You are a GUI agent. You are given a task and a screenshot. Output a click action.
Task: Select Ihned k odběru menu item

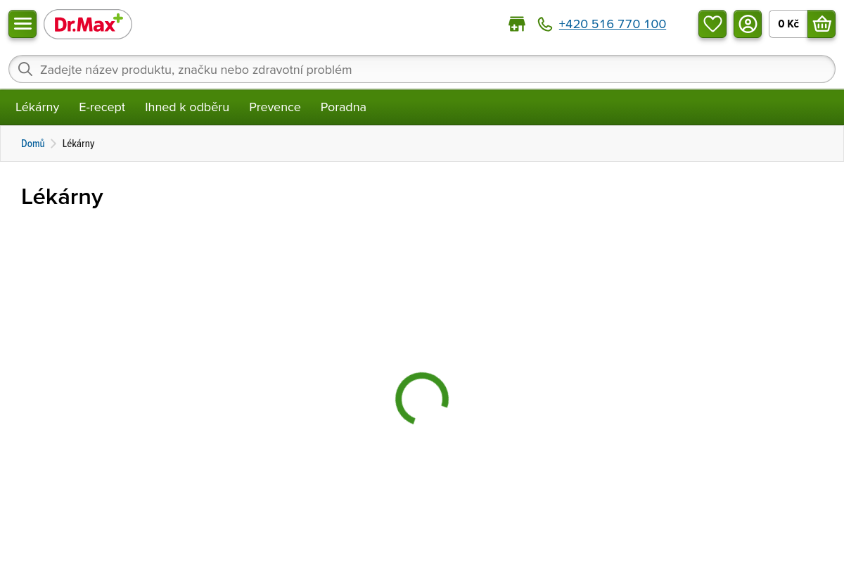(187, 107)
